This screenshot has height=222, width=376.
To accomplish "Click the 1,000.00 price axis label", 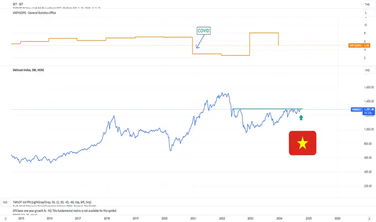I will point(369,129).
